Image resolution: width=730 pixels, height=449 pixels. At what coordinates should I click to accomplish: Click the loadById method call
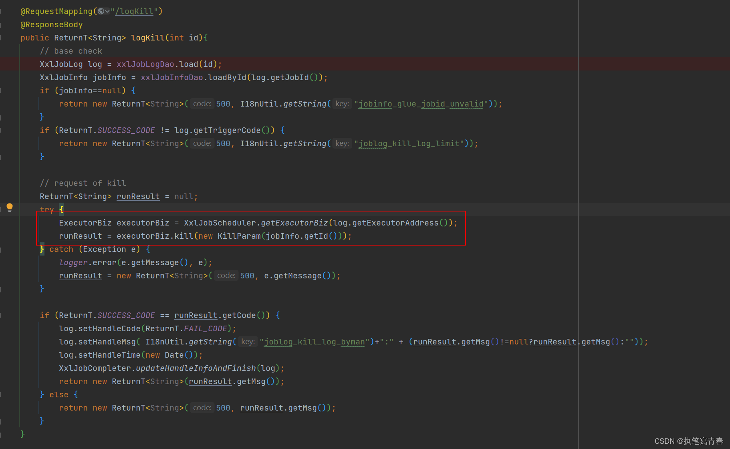click(x=227, y=77)
